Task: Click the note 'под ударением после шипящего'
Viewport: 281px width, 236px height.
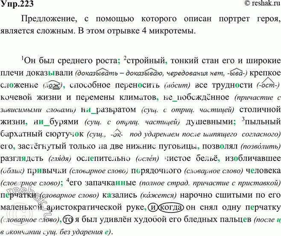Action: pyautogui.click(x=183, y=134)
